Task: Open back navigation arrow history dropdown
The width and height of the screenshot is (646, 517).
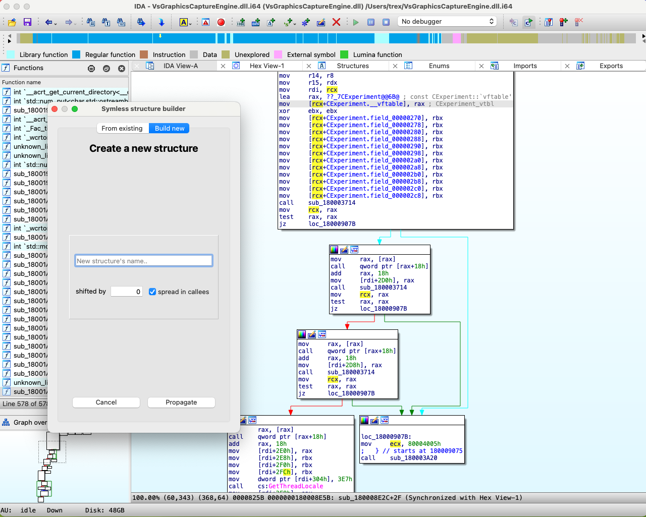Action: pos(56,23)
